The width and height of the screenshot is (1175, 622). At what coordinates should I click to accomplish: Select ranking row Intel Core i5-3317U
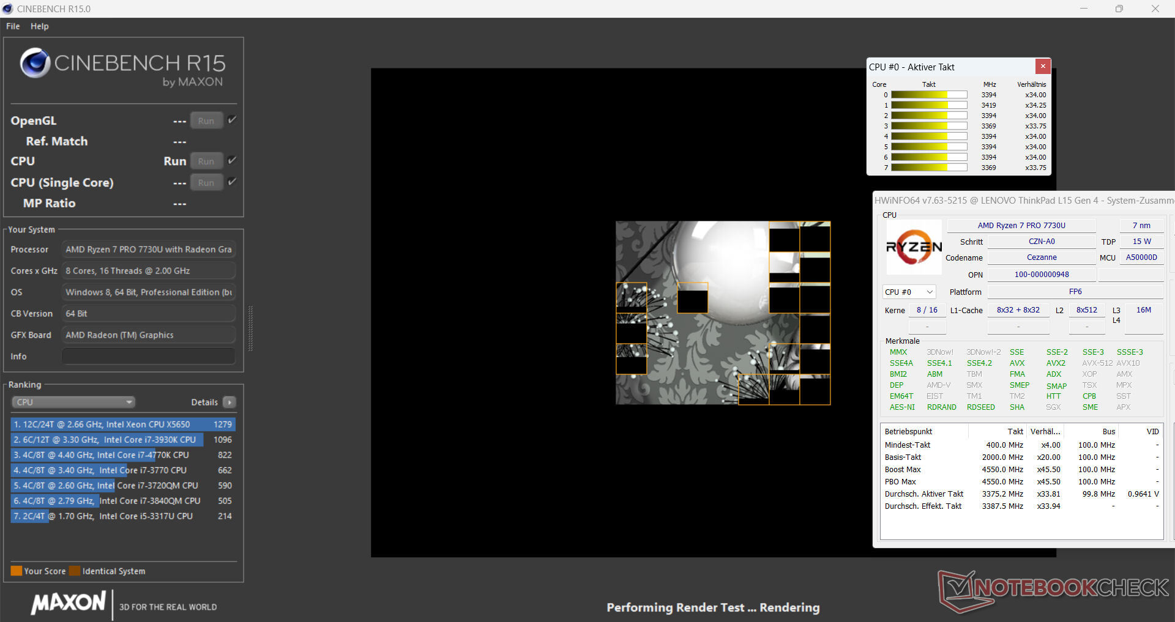coord(123,516)
